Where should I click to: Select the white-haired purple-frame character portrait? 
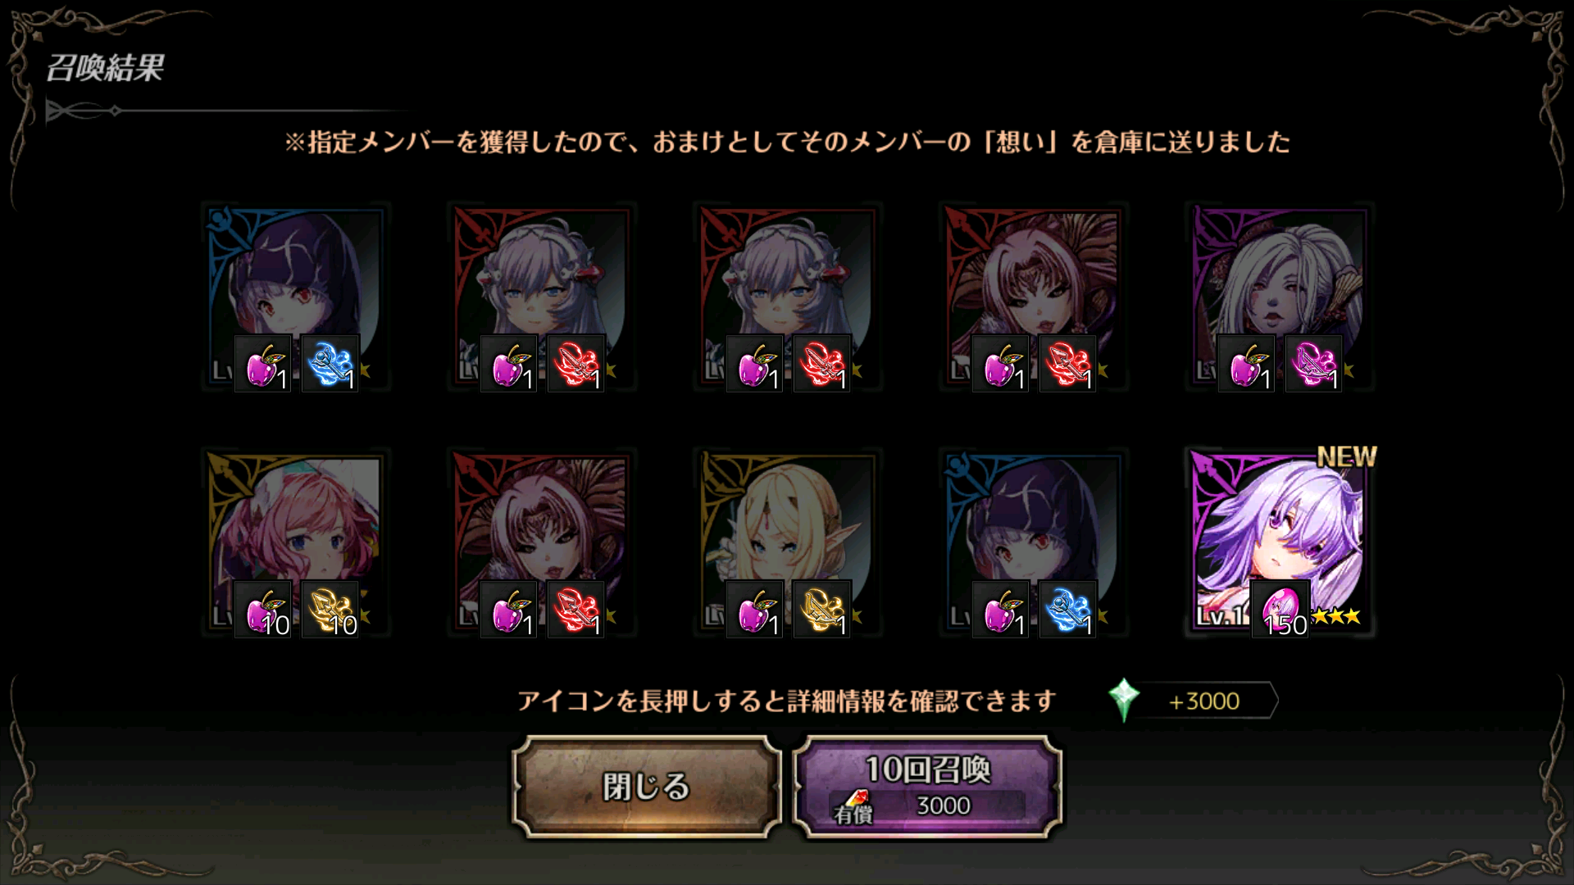pos(1280,297)
